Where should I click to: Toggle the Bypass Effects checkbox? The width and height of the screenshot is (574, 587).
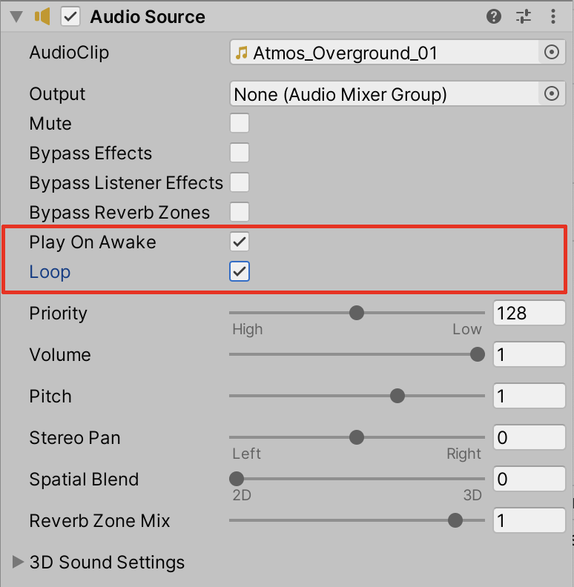[x=240, y=153]
